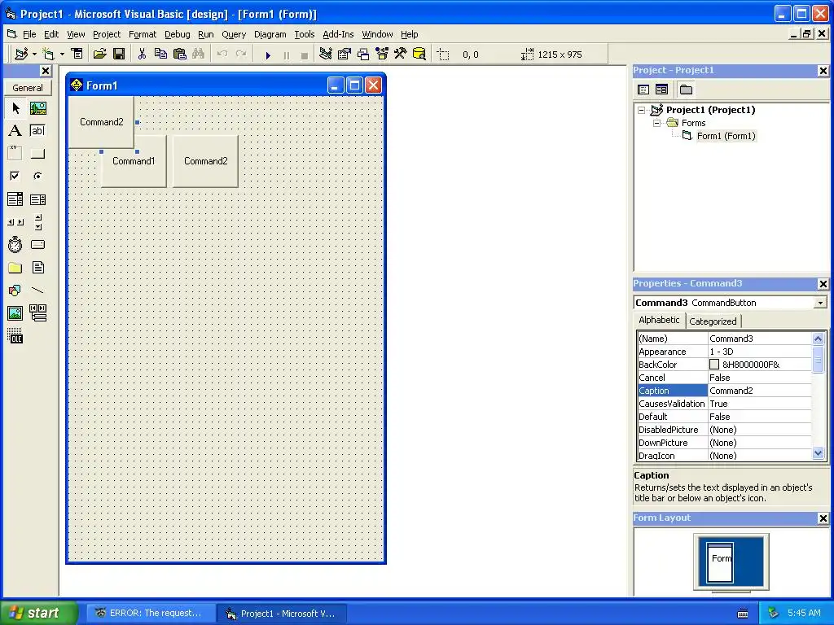Viewport: 834px width, 625px height.
Task: Select the Timer control tool
Action: coord(15,244)
